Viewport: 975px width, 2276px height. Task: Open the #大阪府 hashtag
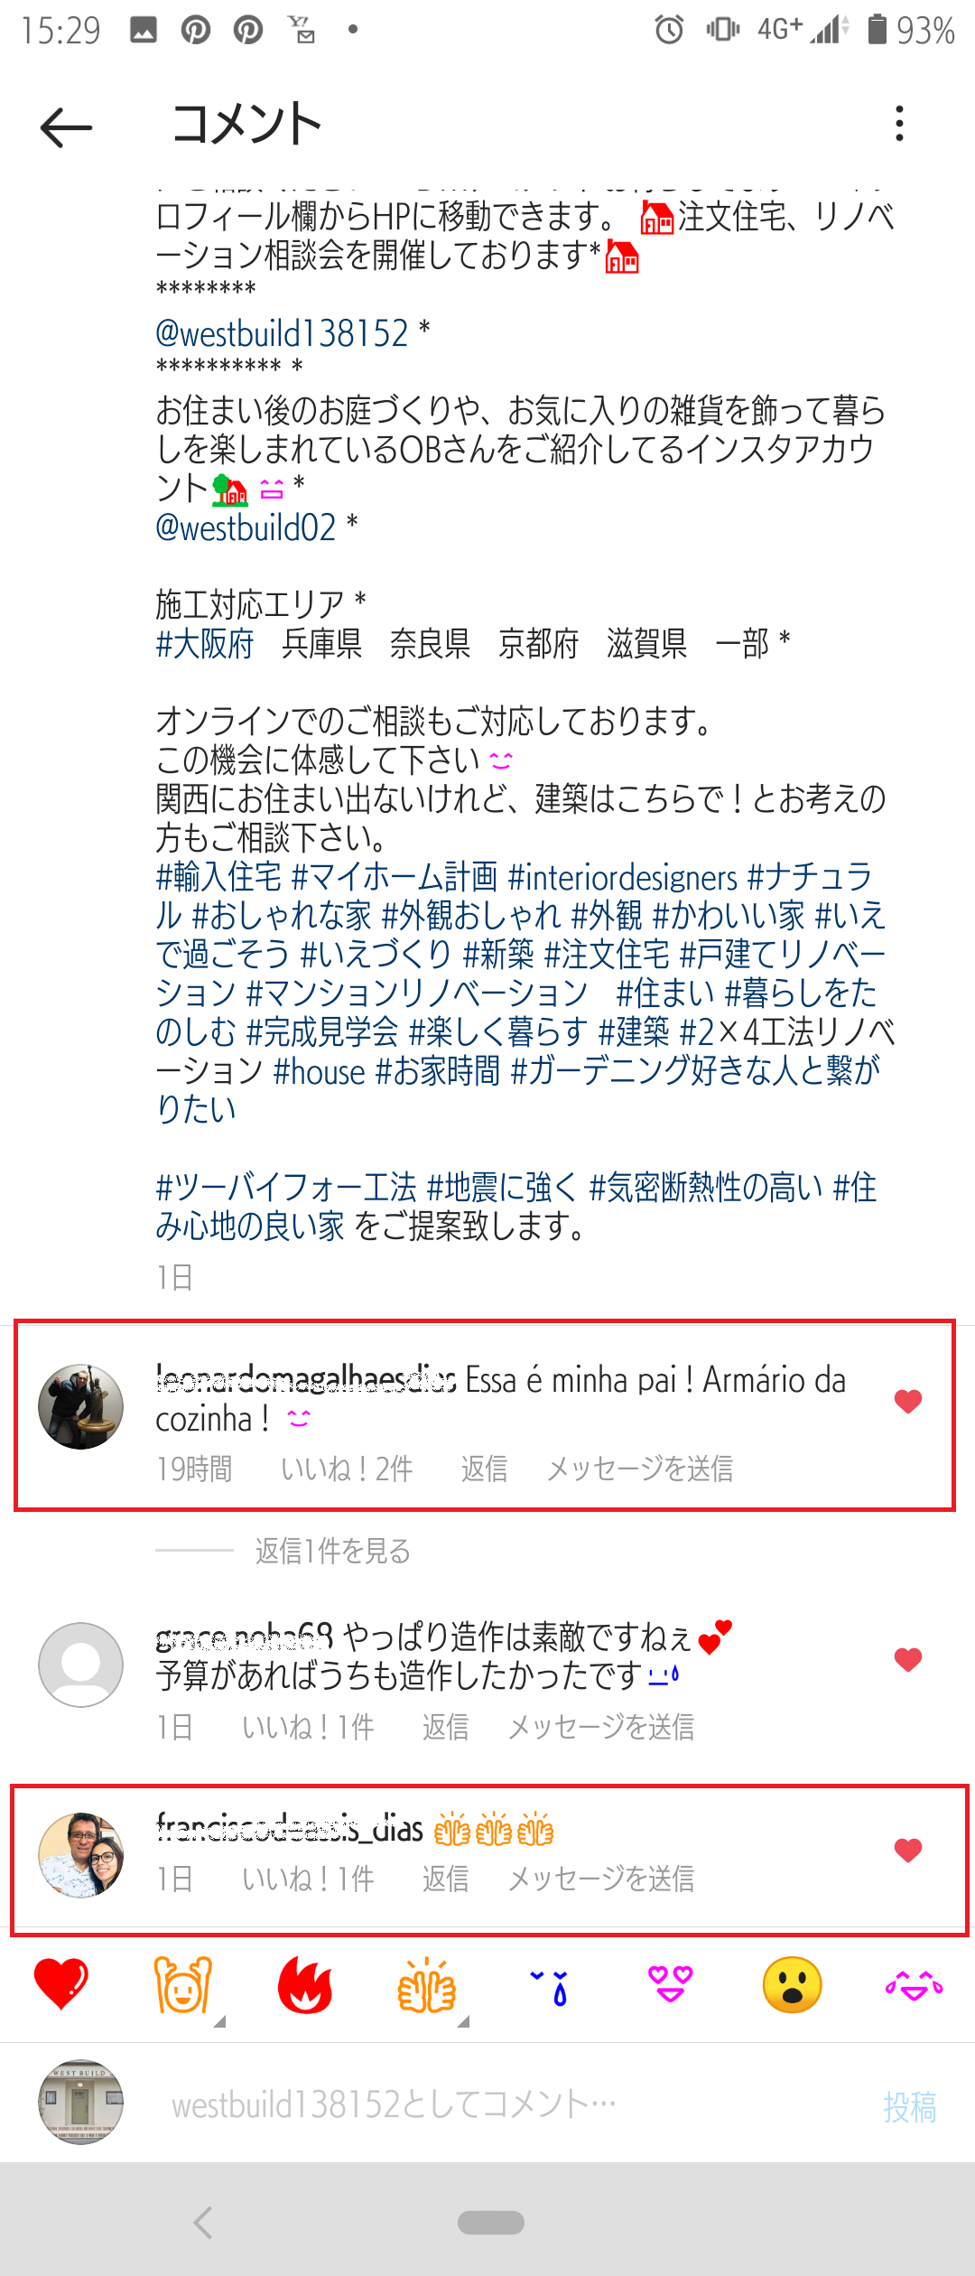205,644
